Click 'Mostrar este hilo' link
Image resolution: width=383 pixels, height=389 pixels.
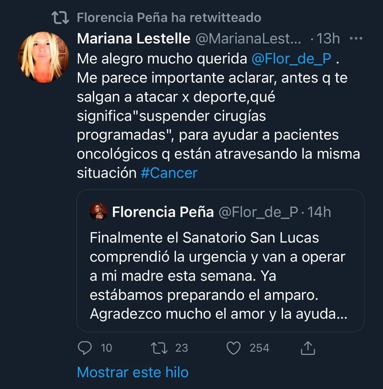(x=133, y=372)
